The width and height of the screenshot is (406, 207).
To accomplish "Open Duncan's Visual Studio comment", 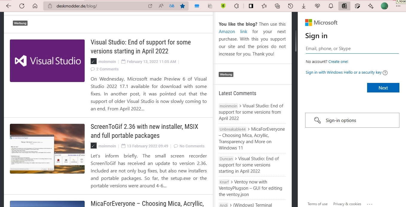I will pos(249,165).
